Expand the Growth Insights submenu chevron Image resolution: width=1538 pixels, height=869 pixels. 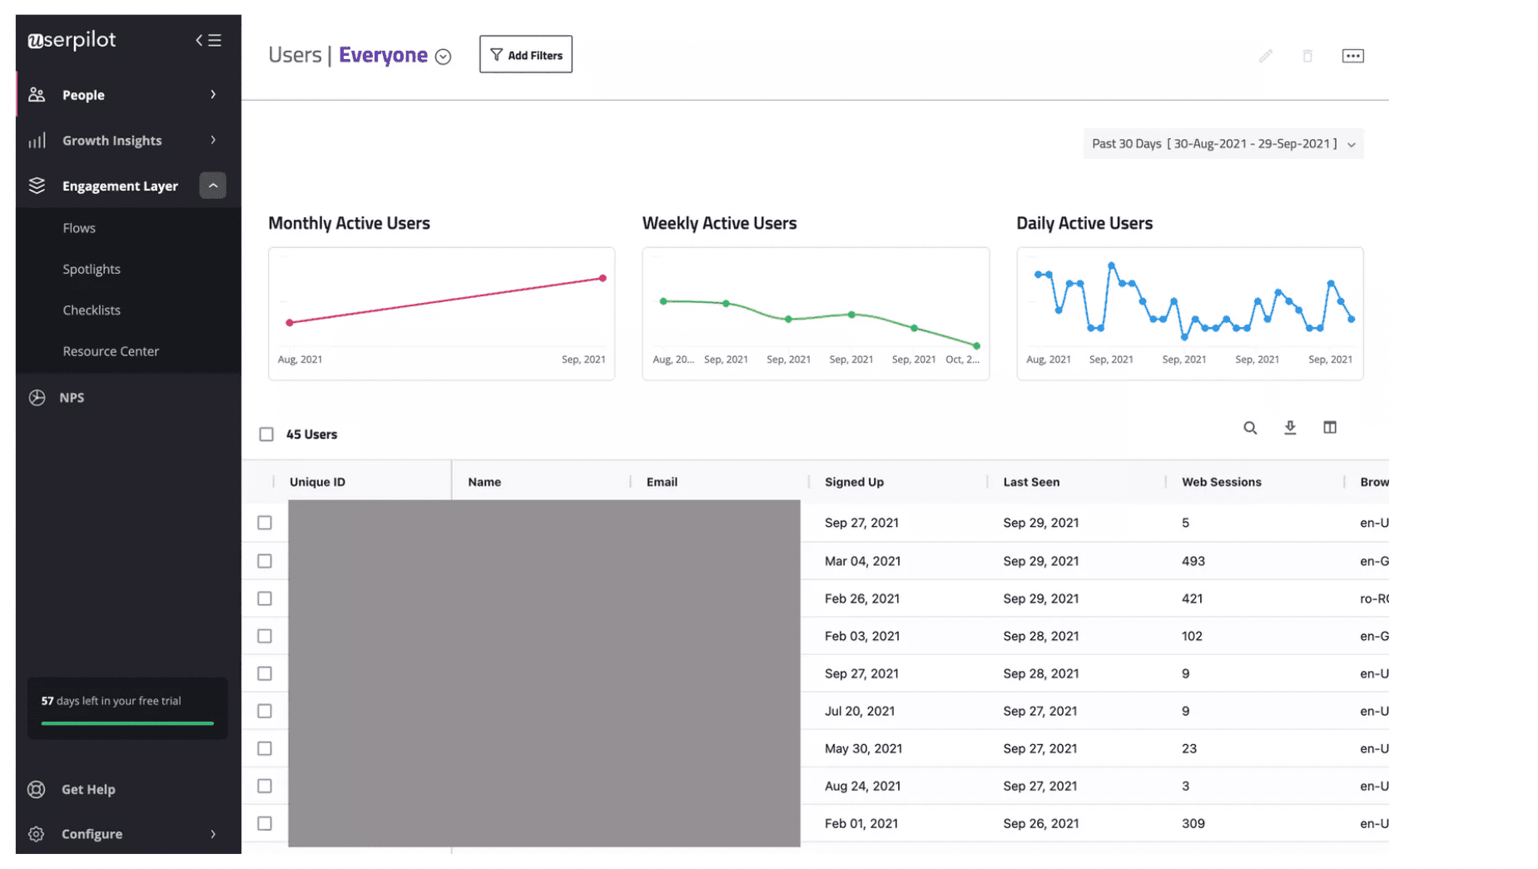click(x=213, y=141)
